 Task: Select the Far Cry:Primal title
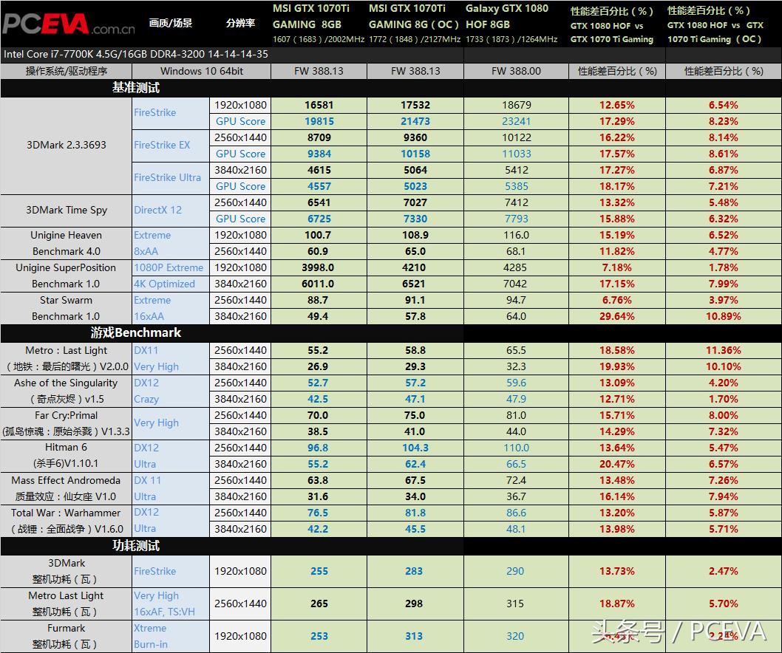[67, 415]
